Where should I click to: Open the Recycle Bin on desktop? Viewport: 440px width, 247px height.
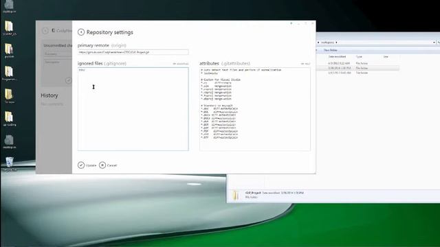pos(9,163)
